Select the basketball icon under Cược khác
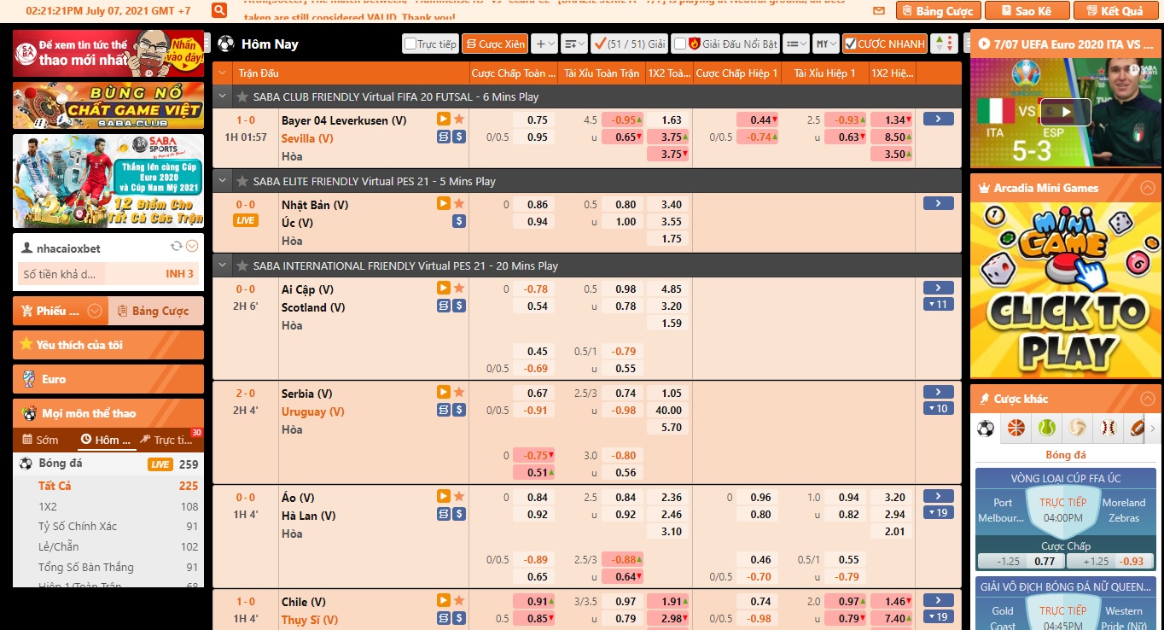The height and width of the screenshot is (630, 1164). tap(1016, 428)
